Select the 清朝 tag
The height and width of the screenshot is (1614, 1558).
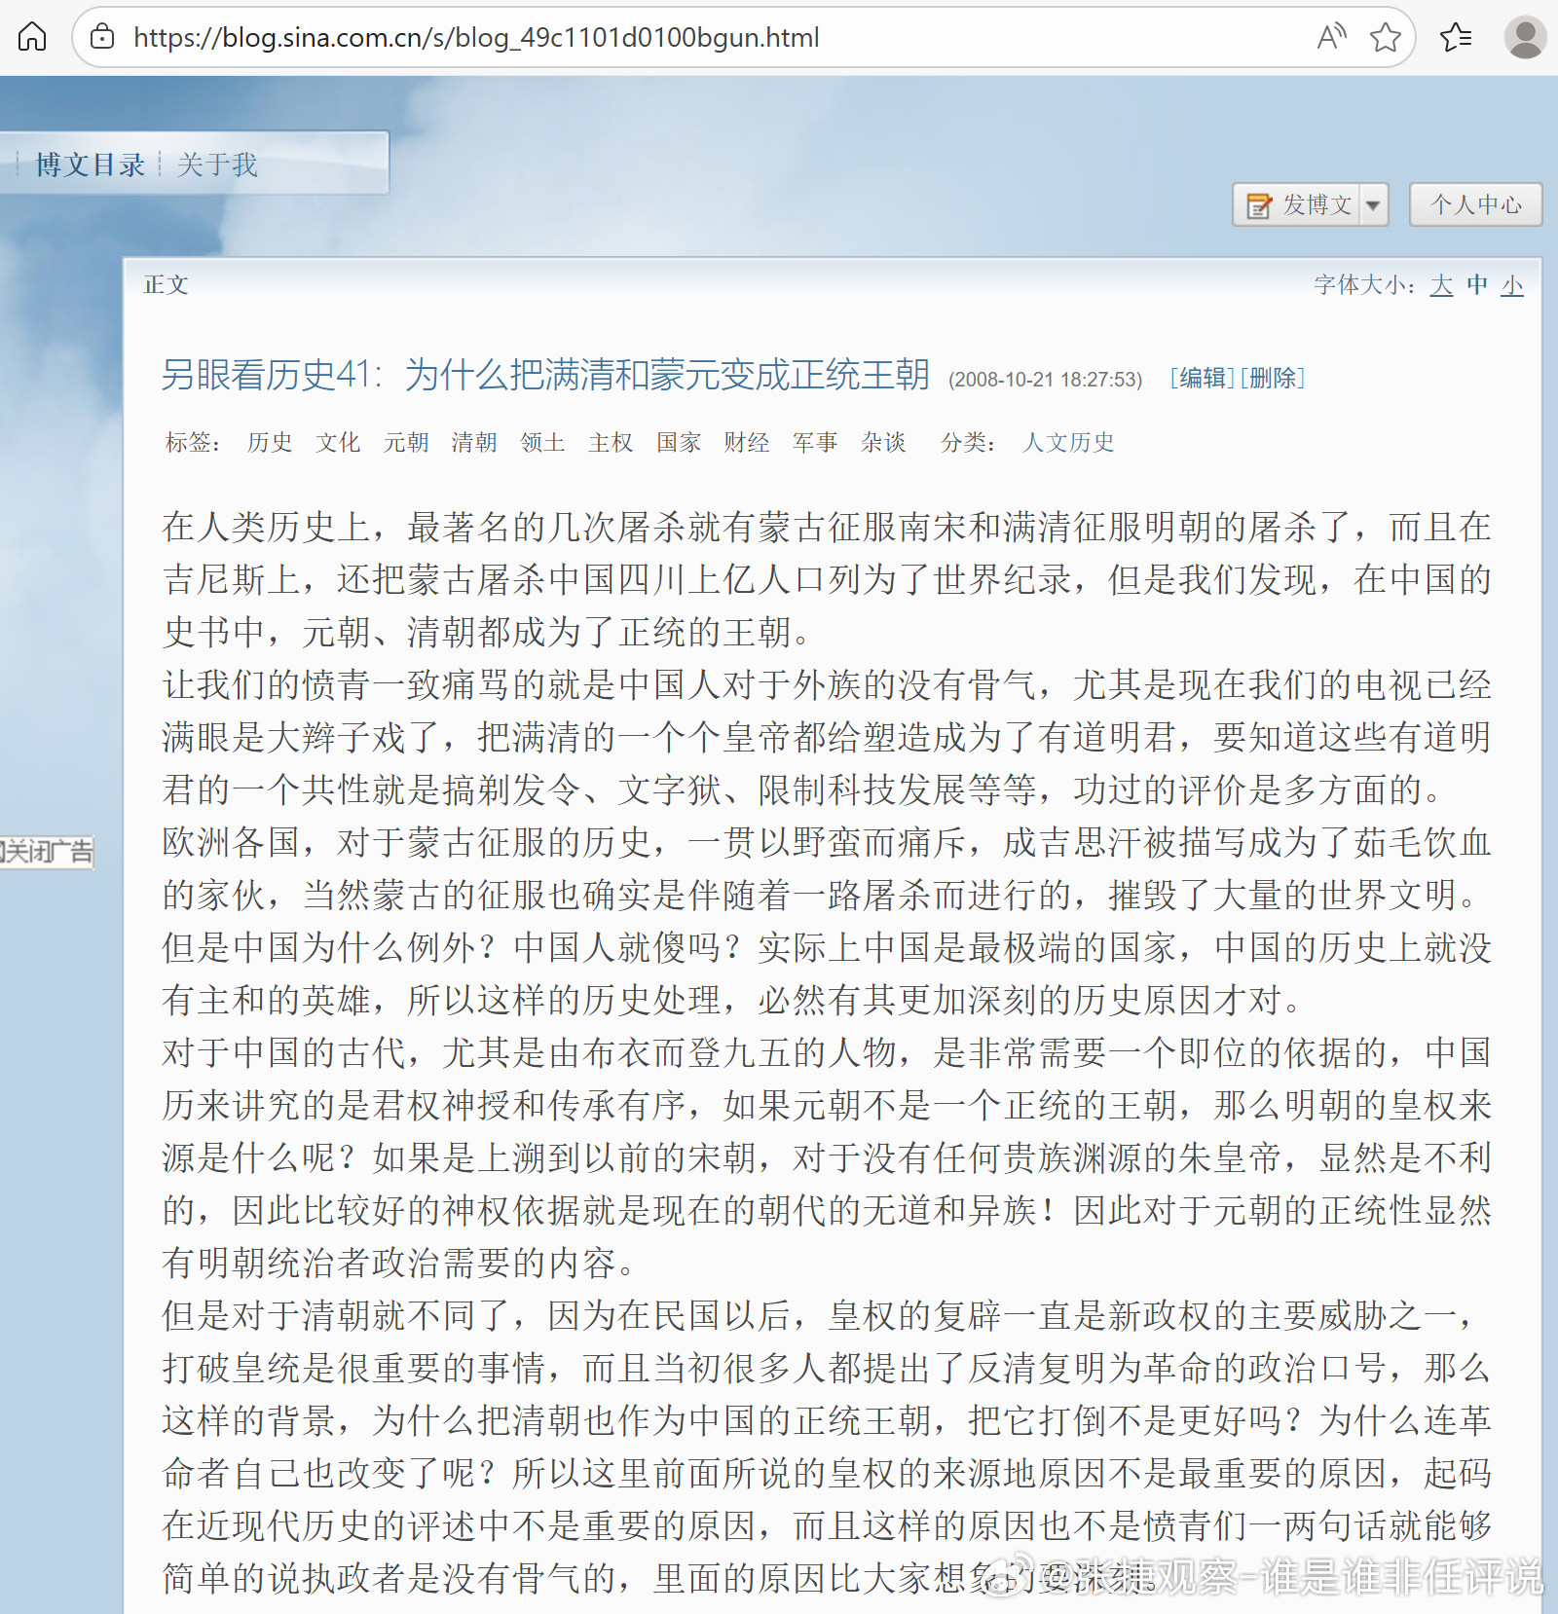473,443
